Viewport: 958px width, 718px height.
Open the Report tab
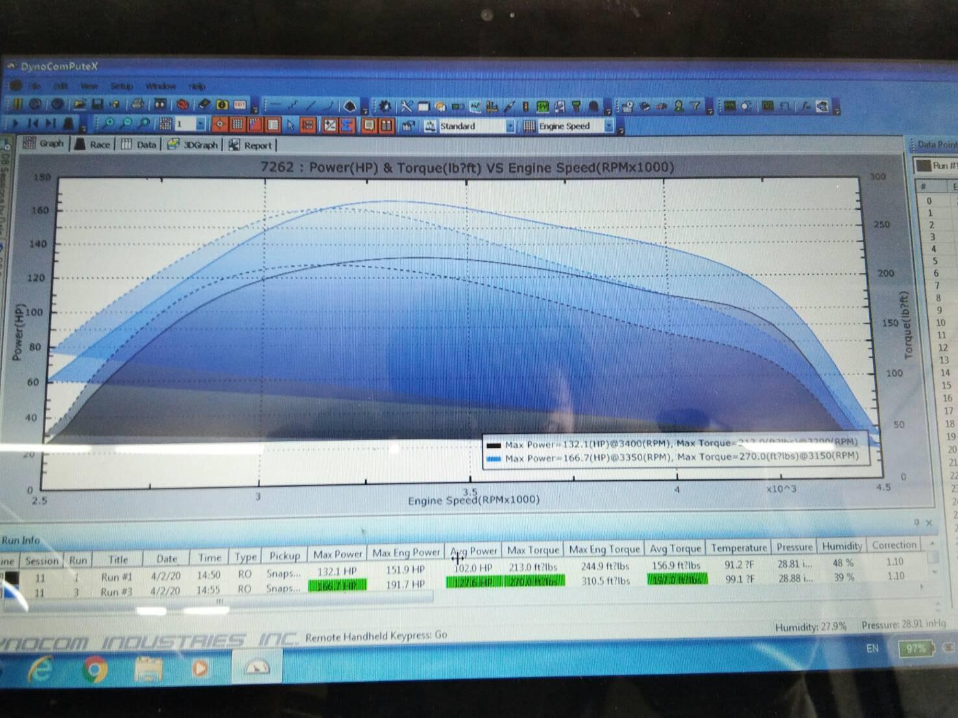(x=251, y=145)
